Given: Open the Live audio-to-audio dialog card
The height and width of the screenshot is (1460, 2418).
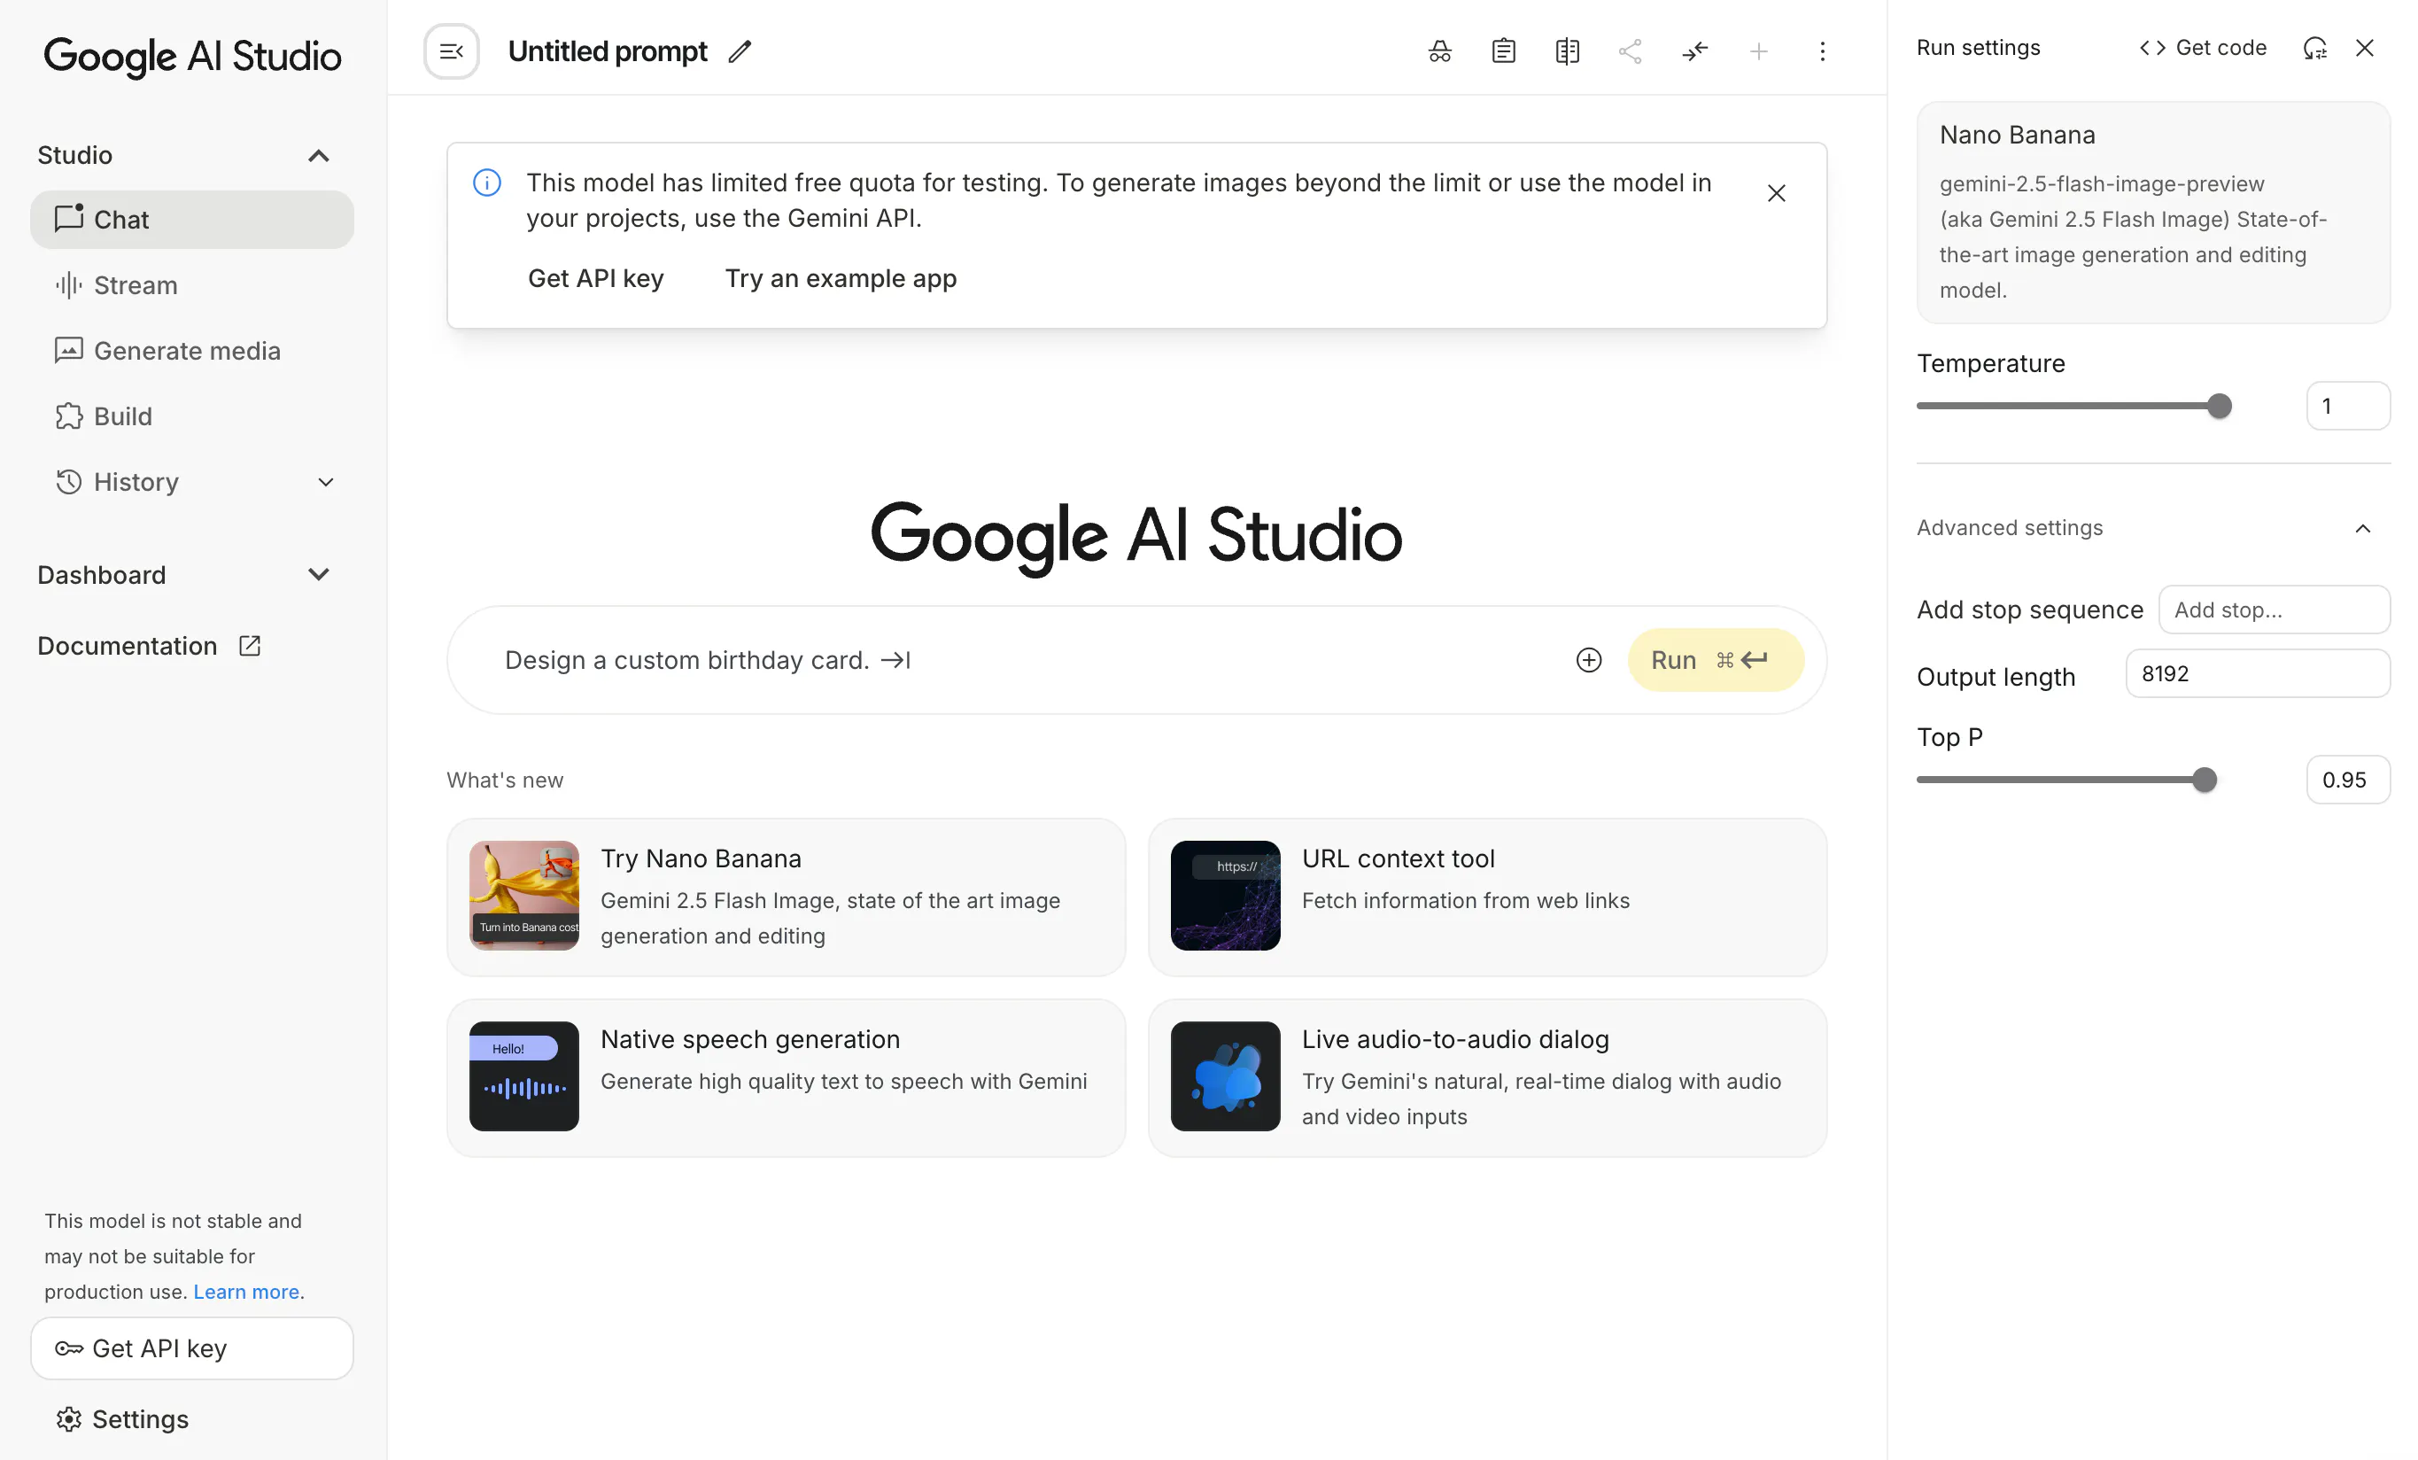Looking at the screenshot, I should point(1488,1078).
